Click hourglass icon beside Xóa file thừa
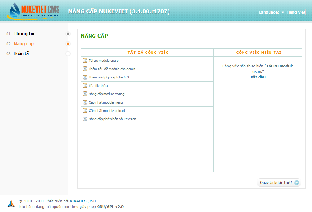 85,85
